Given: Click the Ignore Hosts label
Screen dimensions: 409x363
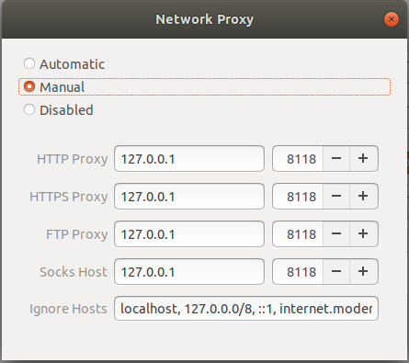Looking at the screenshot, I should tap(68, 309).
